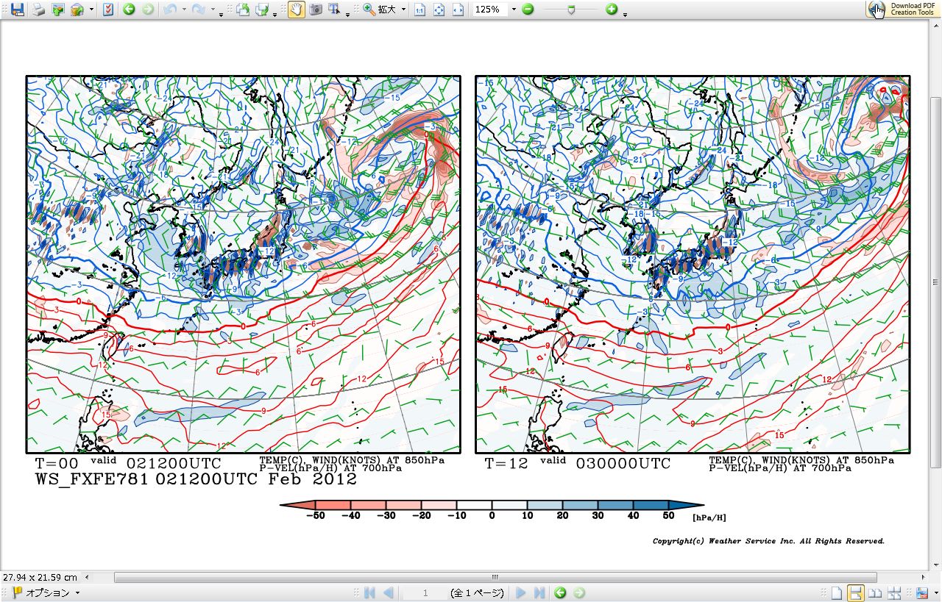Select the text Select tool
942x602 pixels.
tap(335, 10)
